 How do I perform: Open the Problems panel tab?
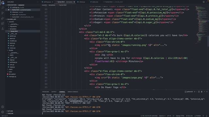click(45, 92)
